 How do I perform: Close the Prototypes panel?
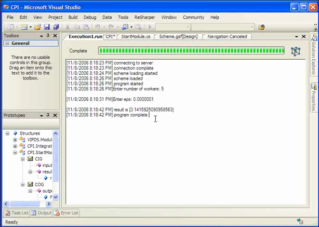tap(55, 115)
